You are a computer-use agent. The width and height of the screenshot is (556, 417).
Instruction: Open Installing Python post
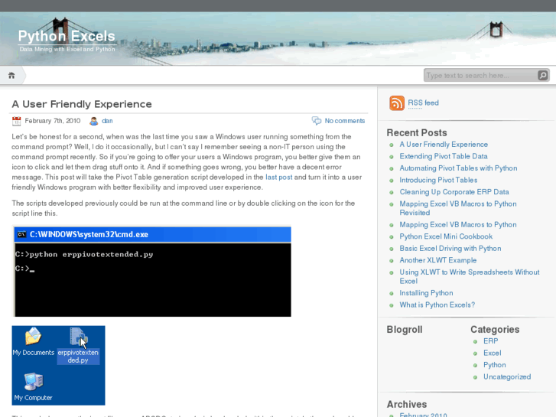[x=426, y=293]
